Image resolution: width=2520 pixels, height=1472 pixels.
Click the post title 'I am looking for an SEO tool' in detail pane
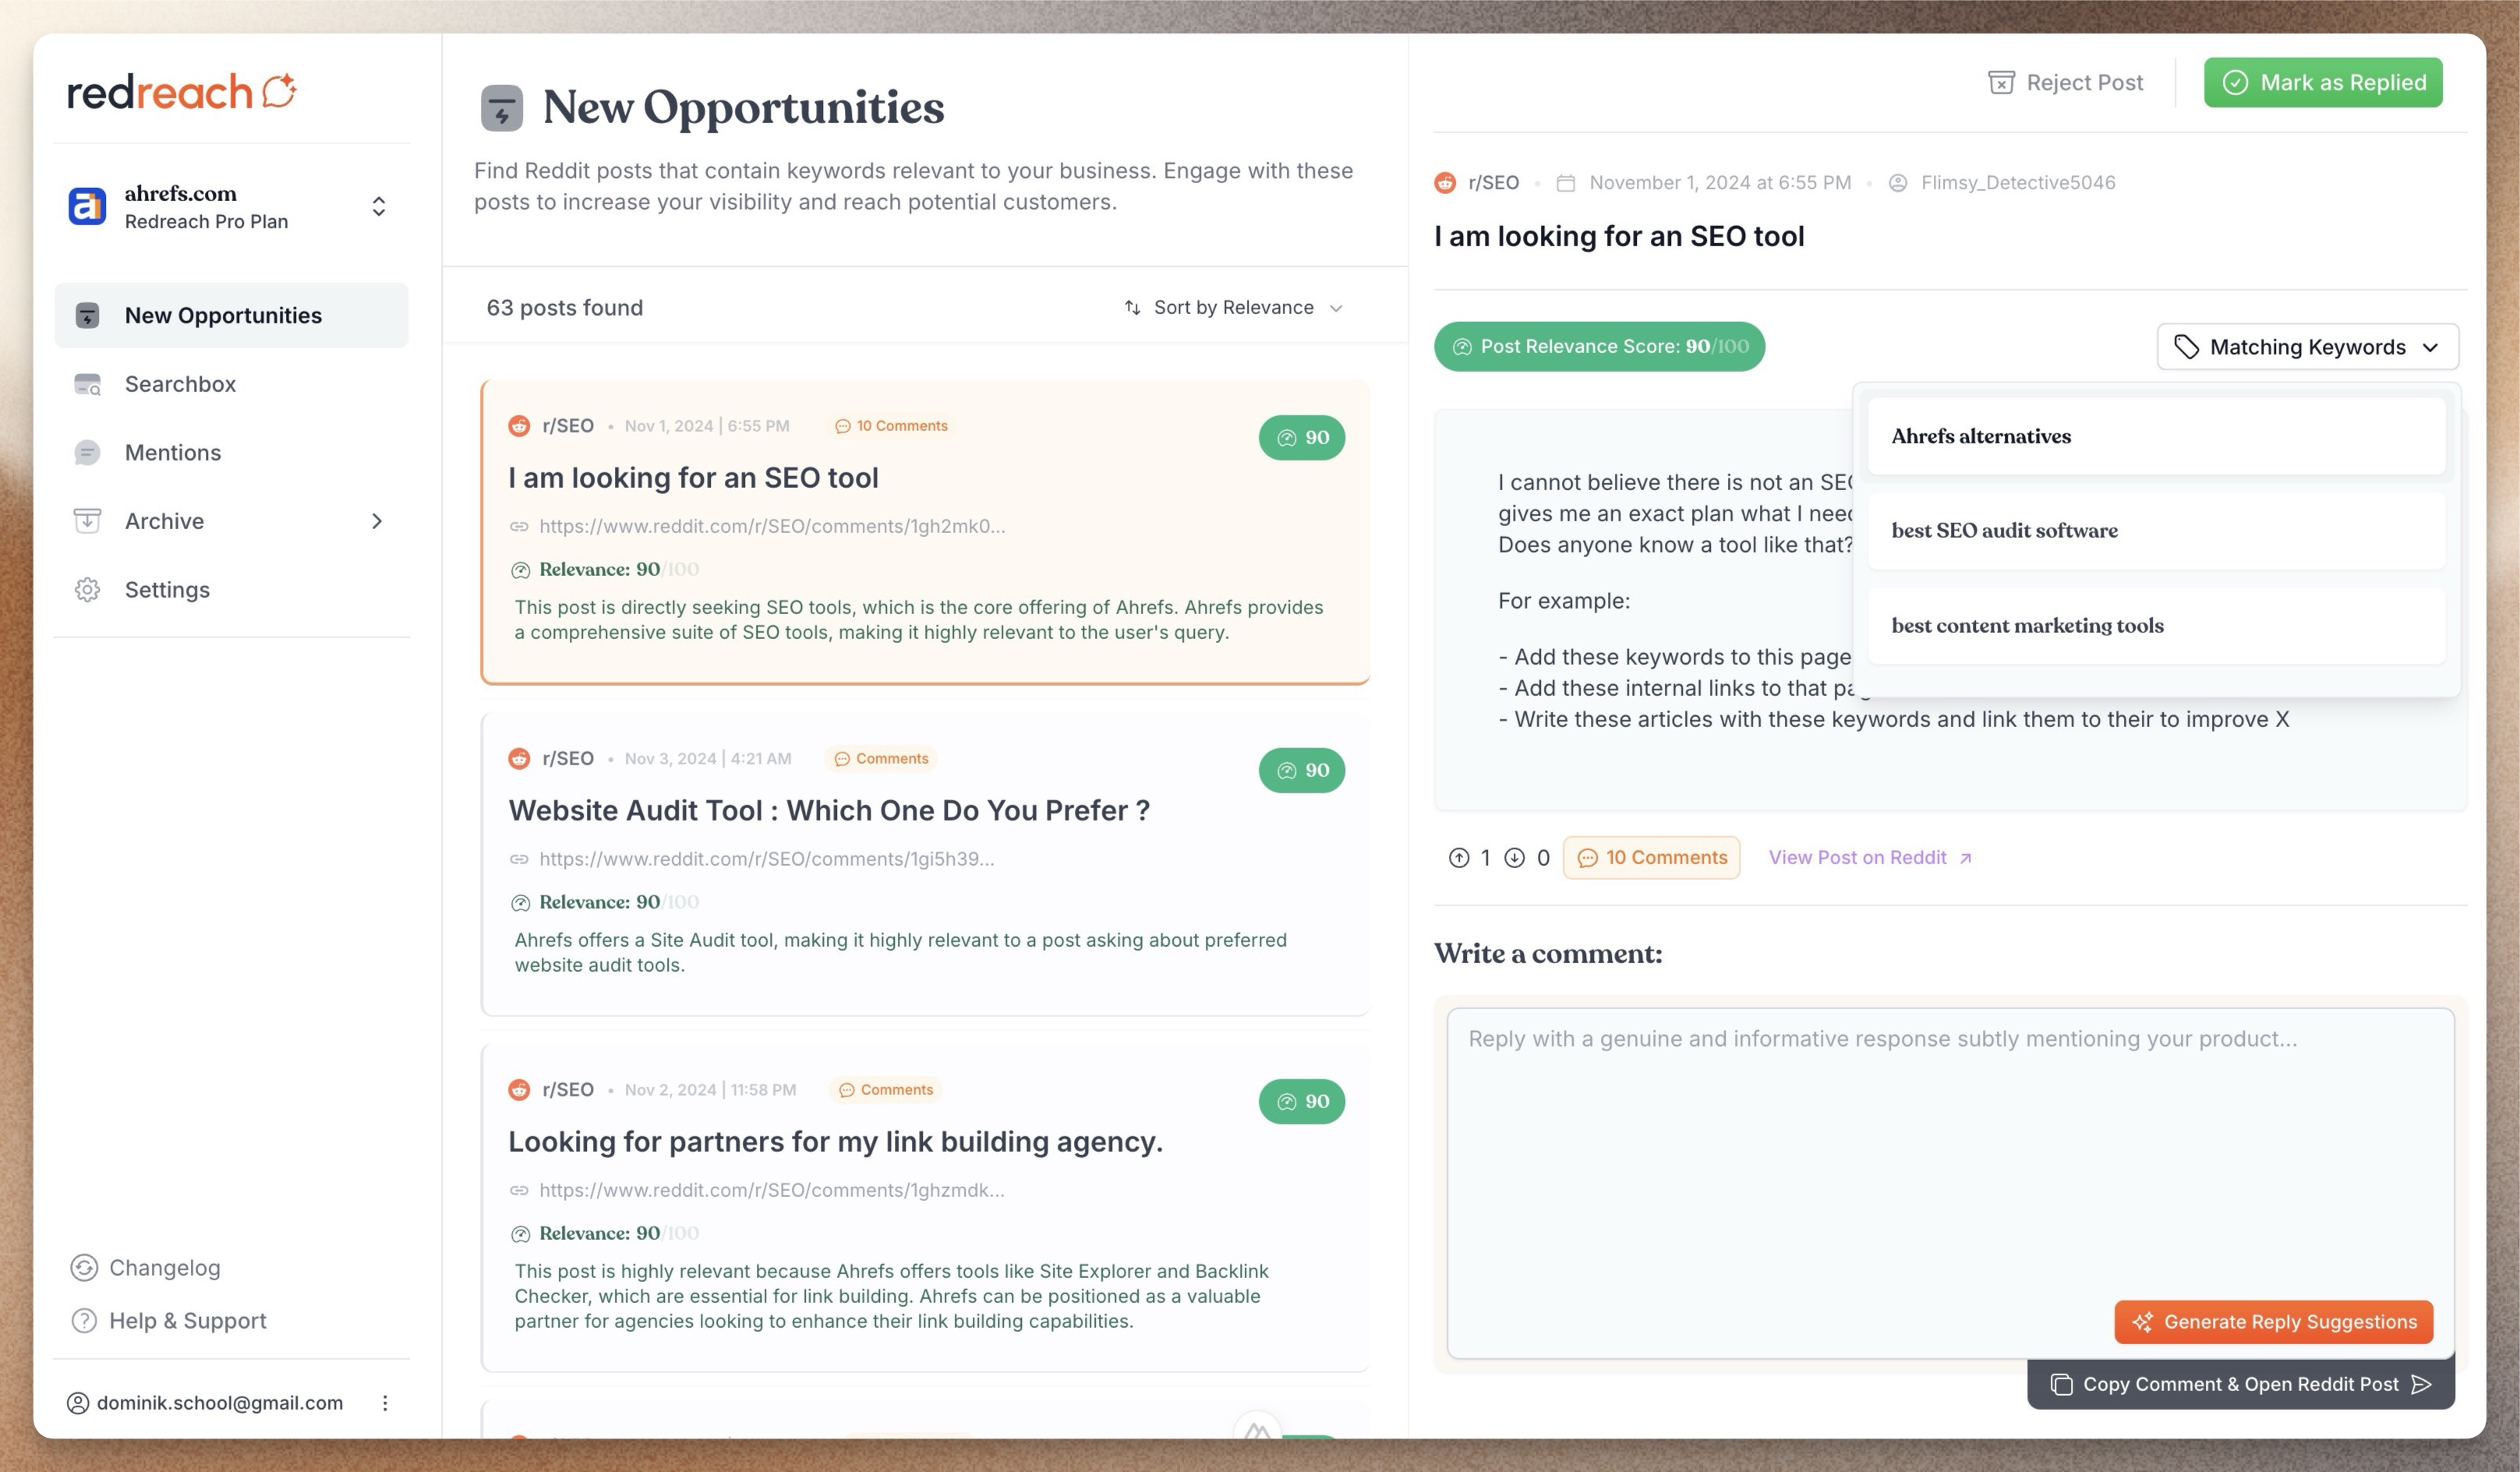click(1619, 237)
